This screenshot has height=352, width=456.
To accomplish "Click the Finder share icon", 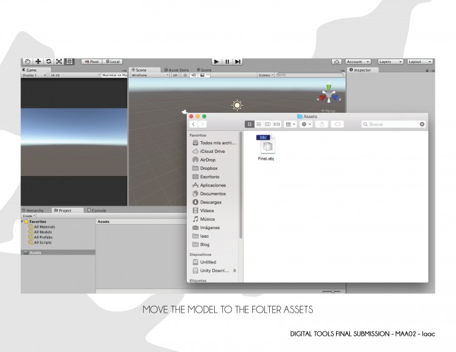I will (x=322, y=124).
